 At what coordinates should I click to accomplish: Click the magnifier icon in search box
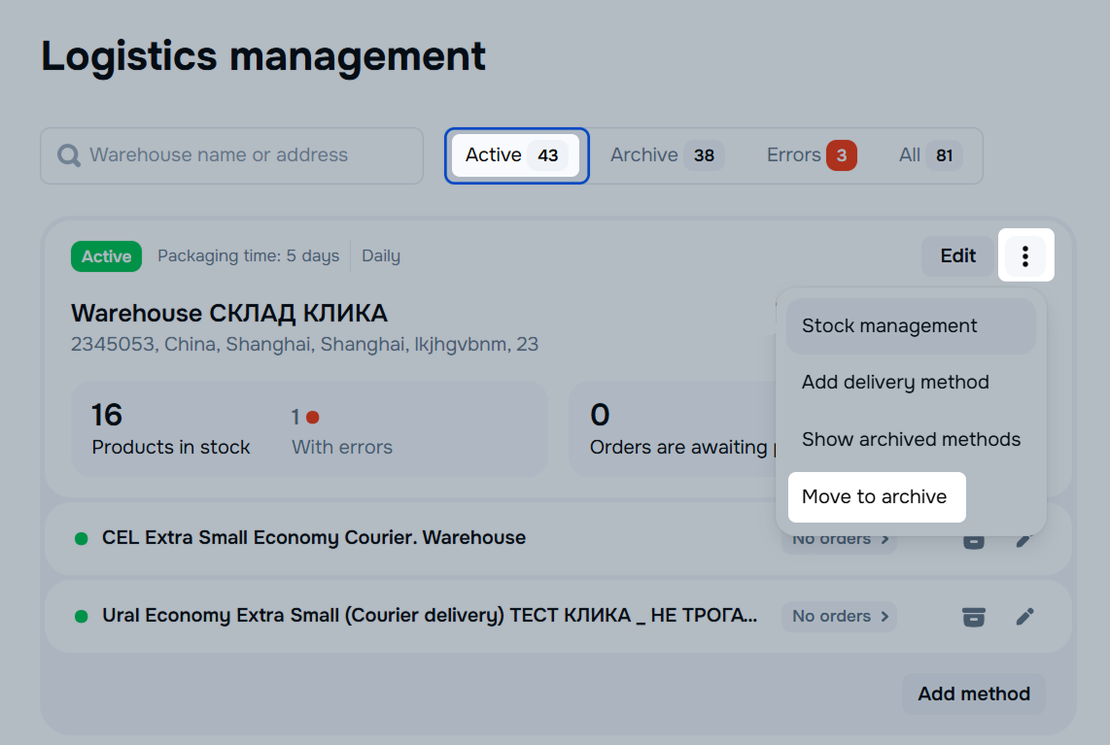pyautogui.click(x=69, y=155)
